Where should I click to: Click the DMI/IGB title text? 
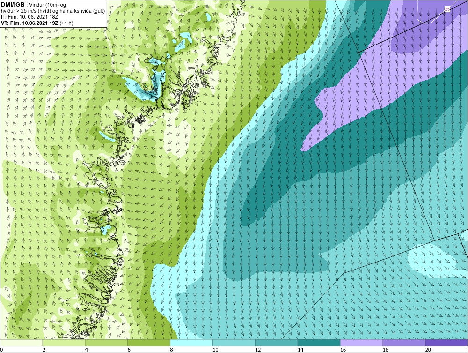coord(13,5)
